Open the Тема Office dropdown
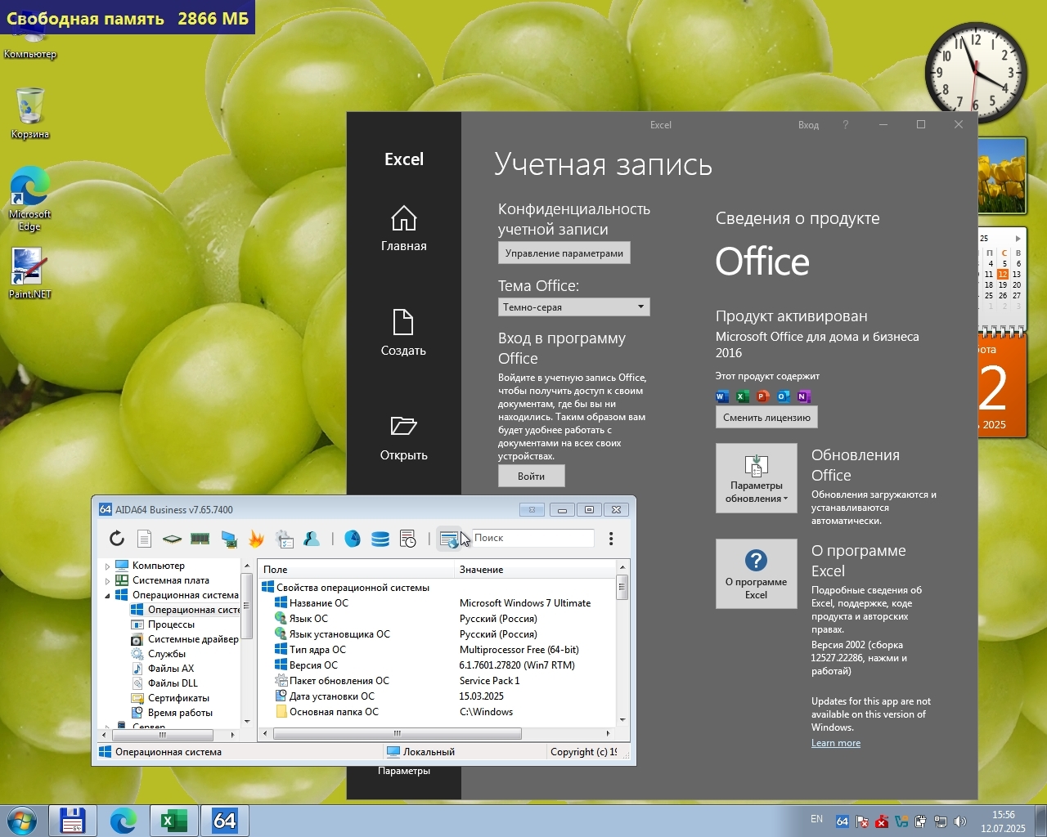 point(573,307)
